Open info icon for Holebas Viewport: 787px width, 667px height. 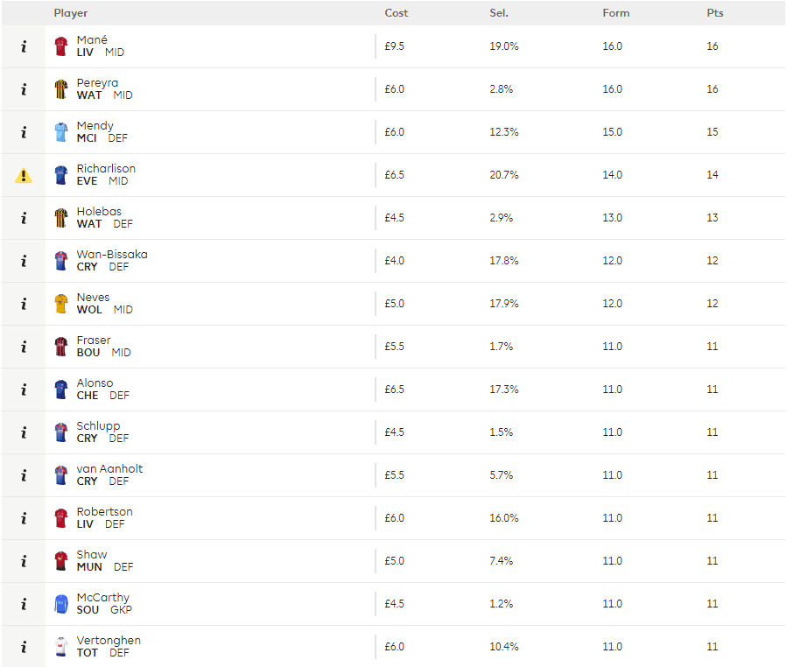click(24, 218)
